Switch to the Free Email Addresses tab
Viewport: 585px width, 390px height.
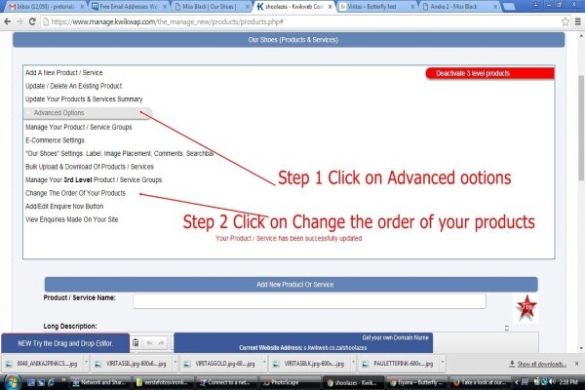(129, 7)
